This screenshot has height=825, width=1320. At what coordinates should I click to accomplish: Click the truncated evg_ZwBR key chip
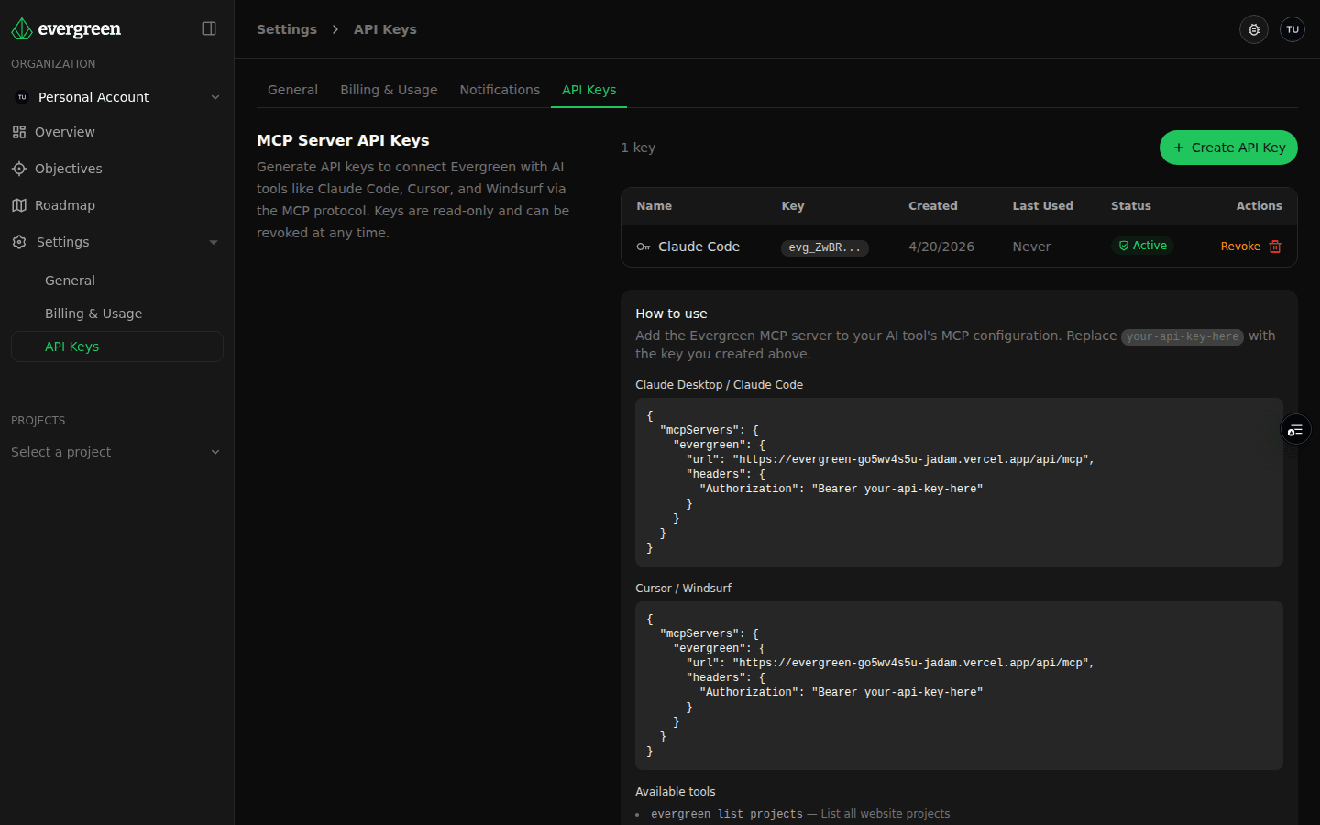point(824,247)
